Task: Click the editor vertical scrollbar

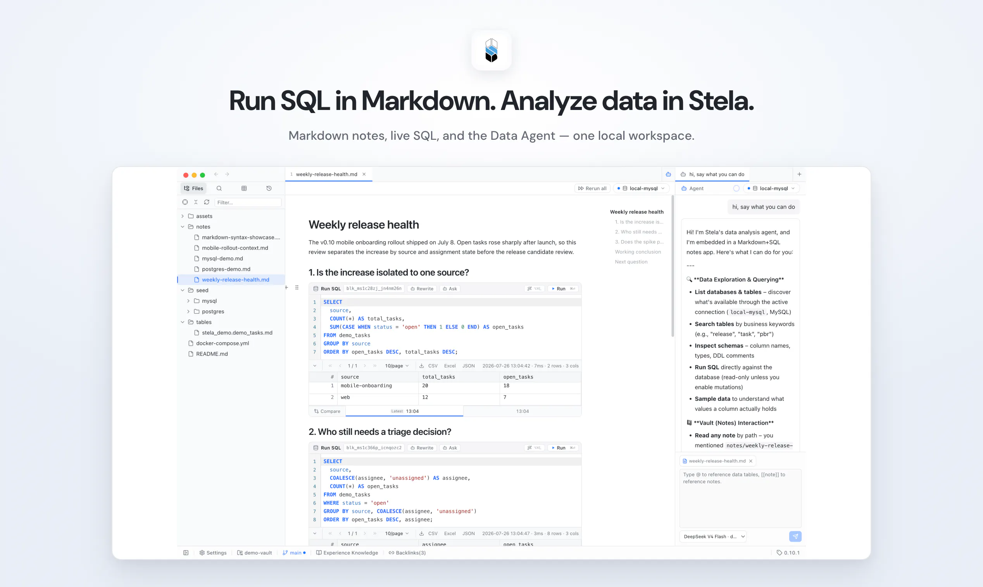Action: click(x=672, y=266)
